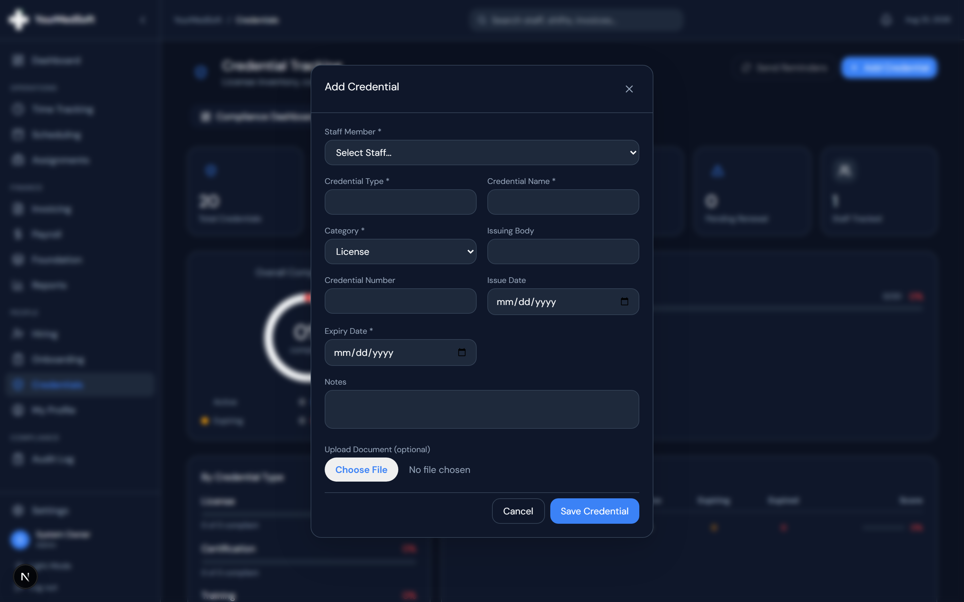Focus the Issuing Body field

(563, 252)
